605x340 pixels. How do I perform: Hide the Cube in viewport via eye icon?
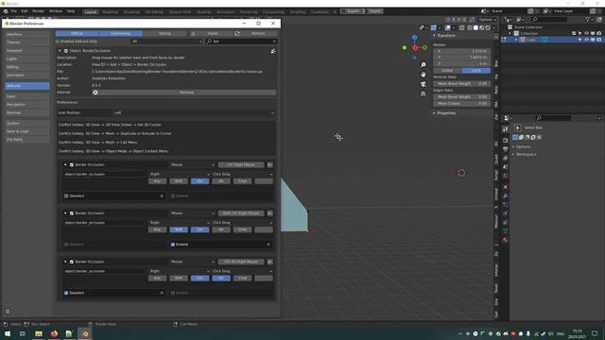coord(586,40)
